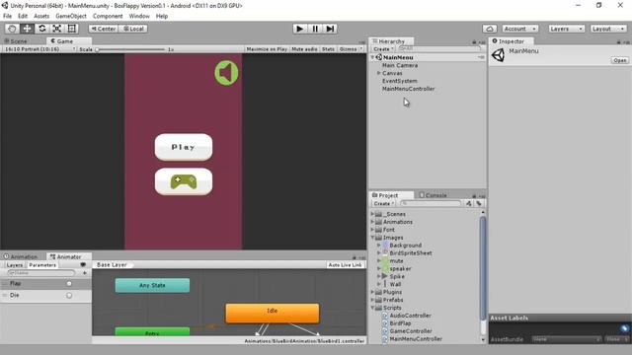Image resolution: width=632 pixels, height=355 pixels.
Task: Open the File menu
Action: click(x=7, y=16)
